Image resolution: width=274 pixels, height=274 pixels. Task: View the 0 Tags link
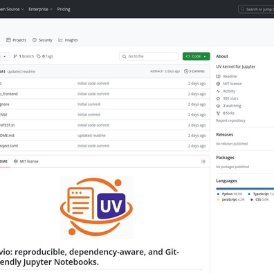point(45,56)
